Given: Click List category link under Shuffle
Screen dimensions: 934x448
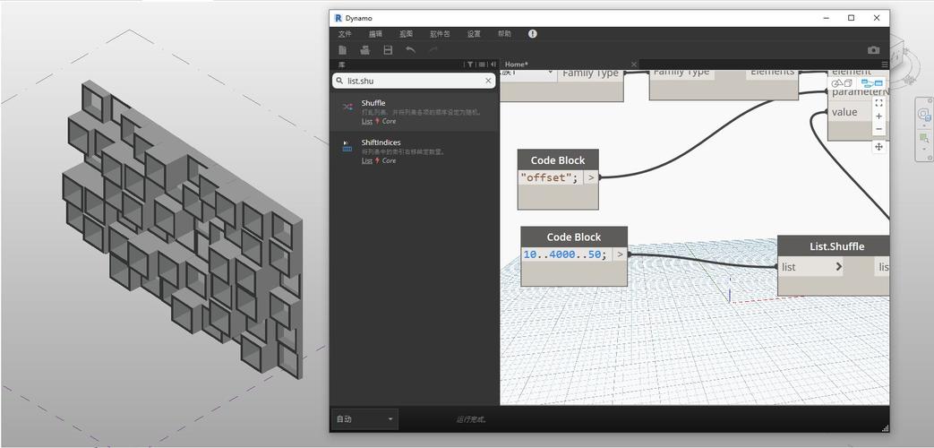Looking at the screenshot, I should pos(366,122).
